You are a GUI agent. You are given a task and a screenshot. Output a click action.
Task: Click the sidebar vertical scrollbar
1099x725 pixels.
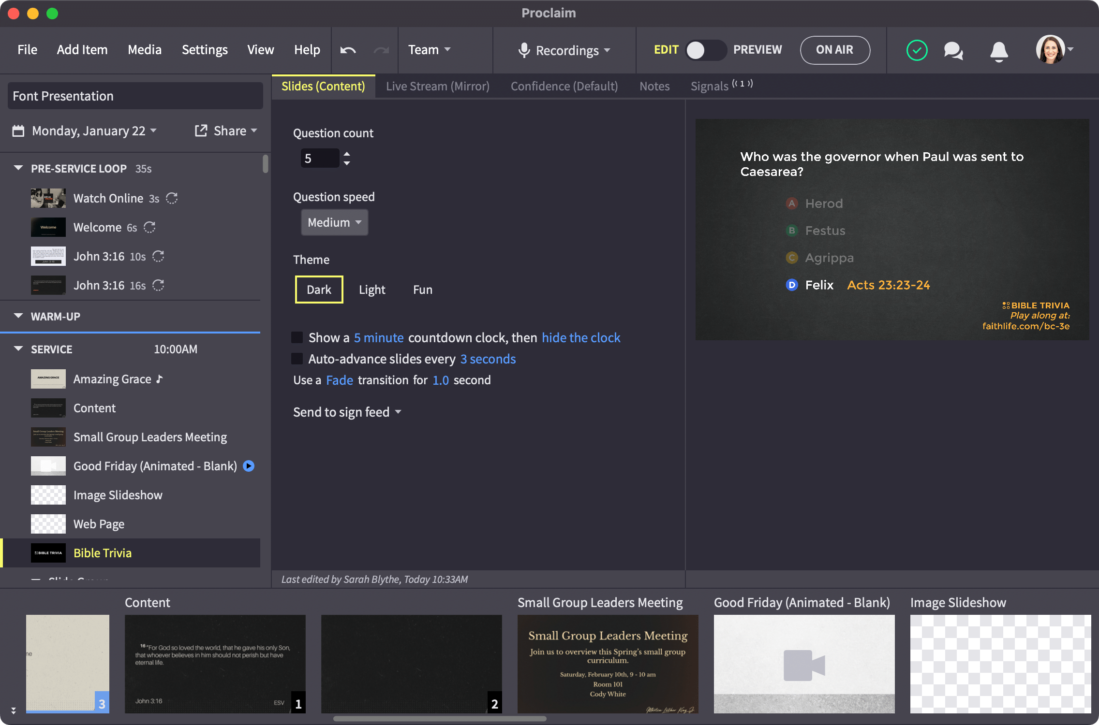tap(265, 163)
